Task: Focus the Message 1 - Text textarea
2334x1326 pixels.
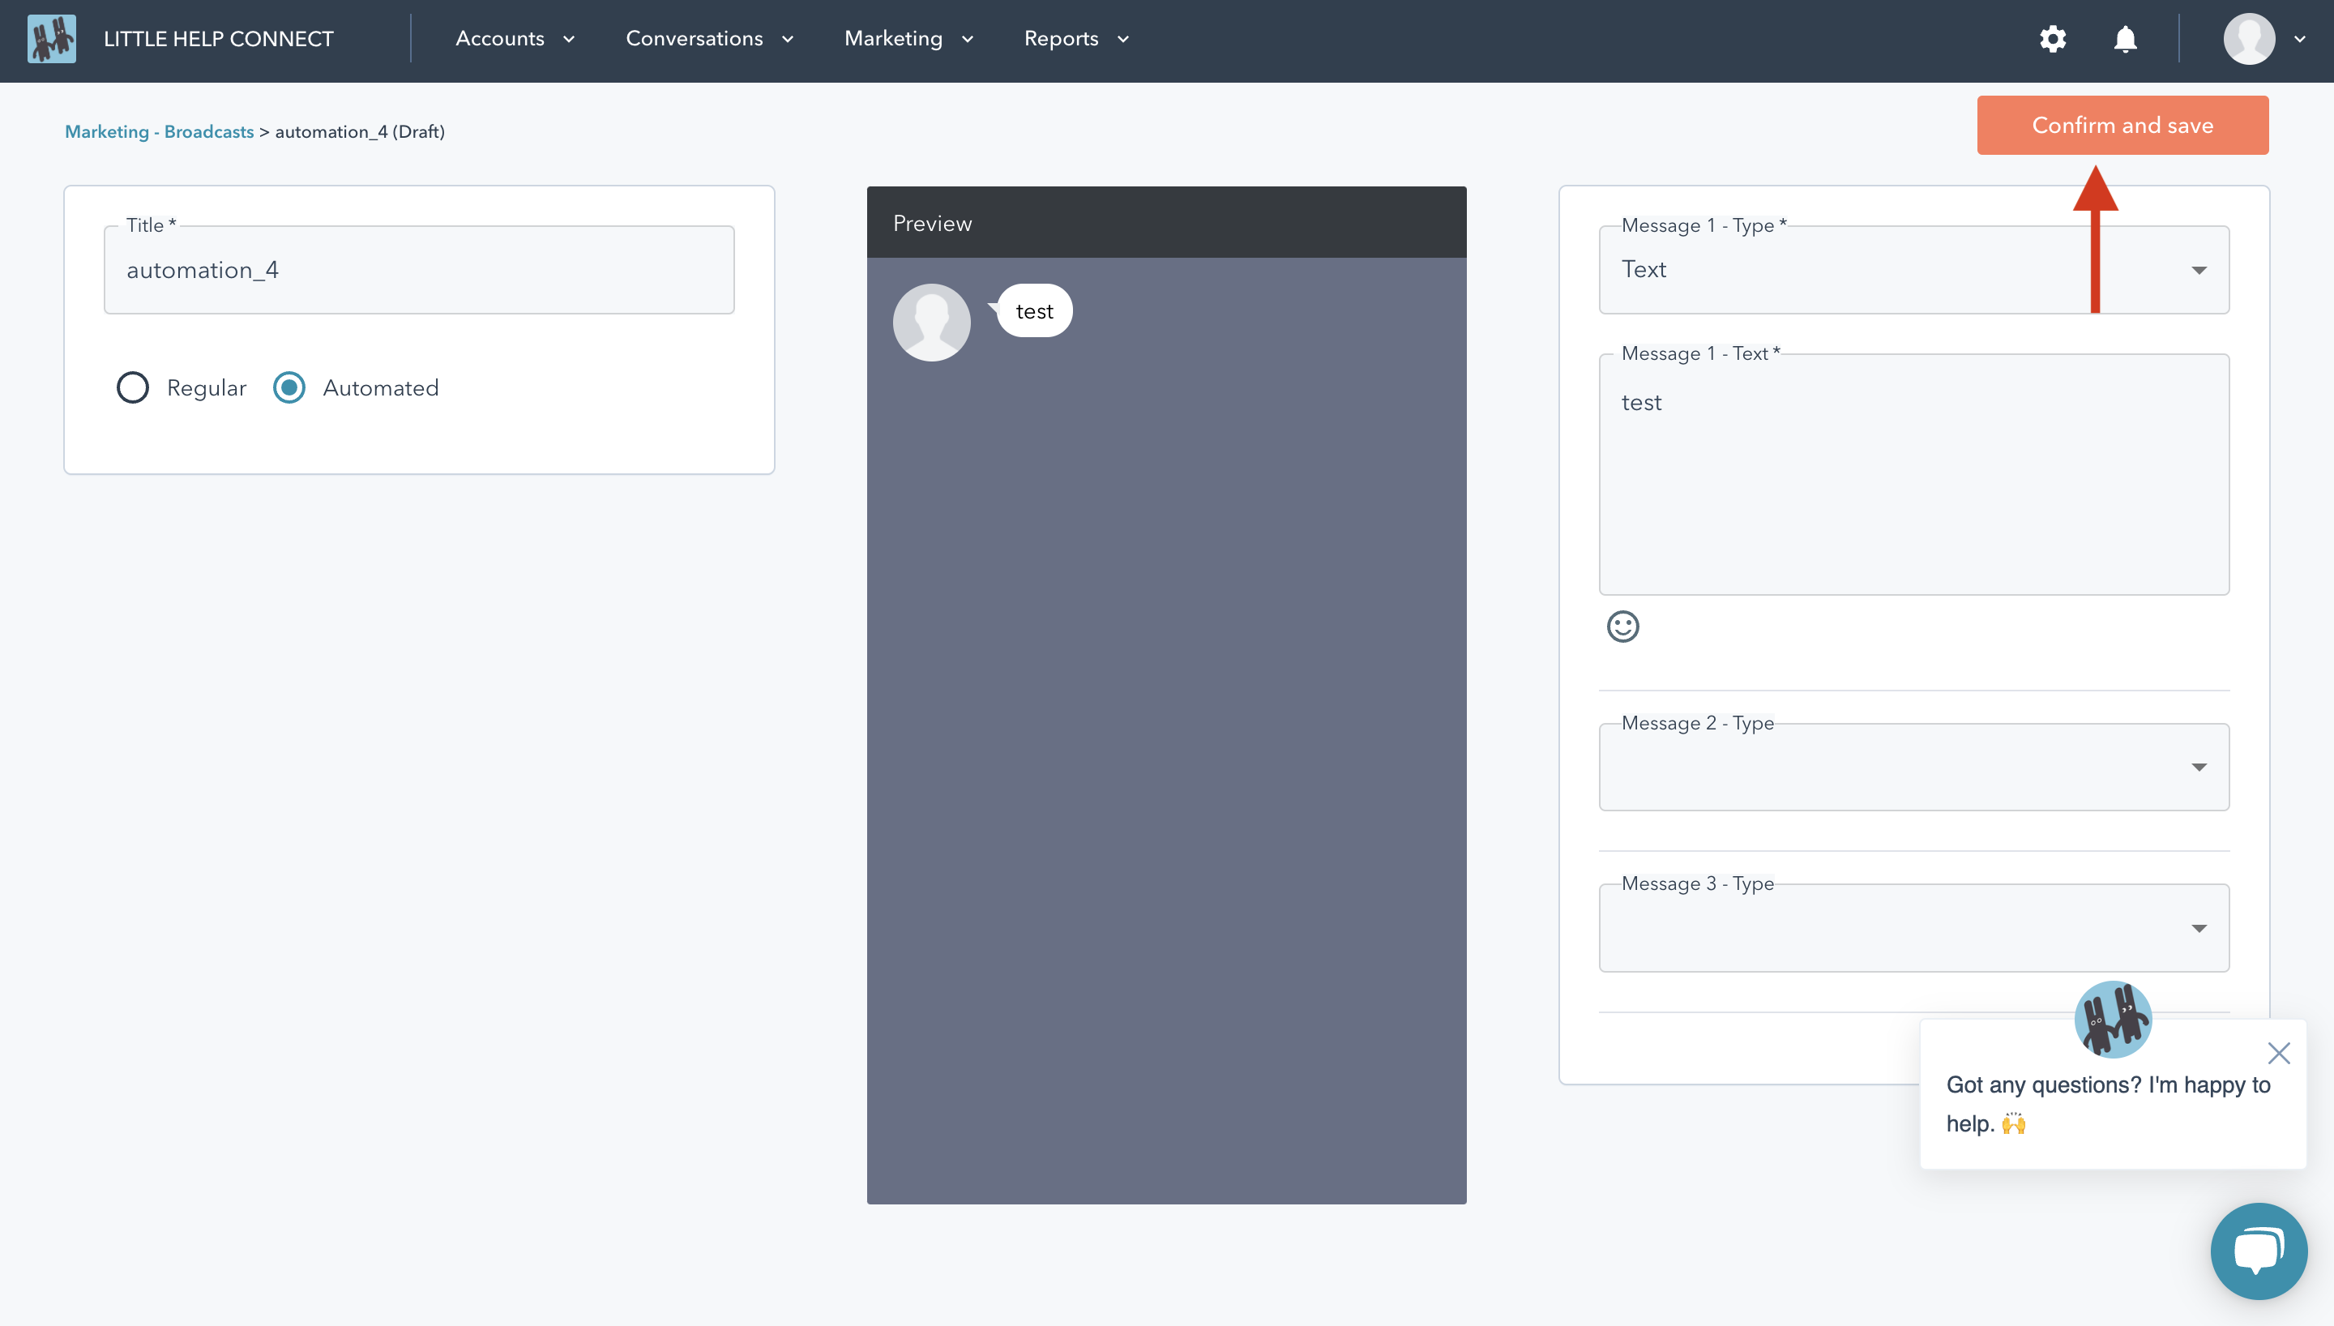Action: [x=1913, y=474]
